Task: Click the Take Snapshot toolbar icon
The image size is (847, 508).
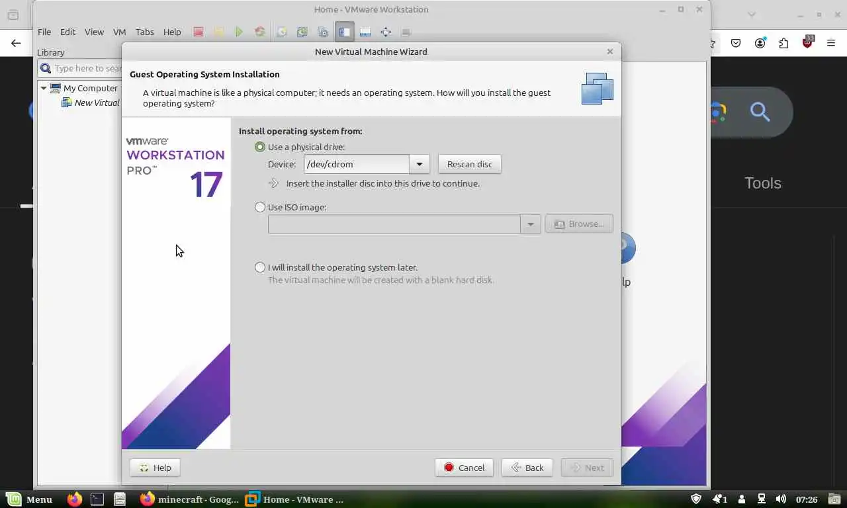Action: pyautogui.click(x=281, y=32)
